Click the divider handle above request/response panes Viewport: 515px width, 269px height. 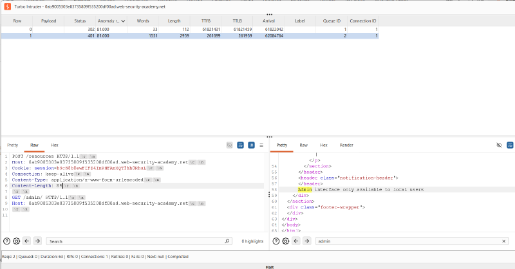tap(269, 137)
